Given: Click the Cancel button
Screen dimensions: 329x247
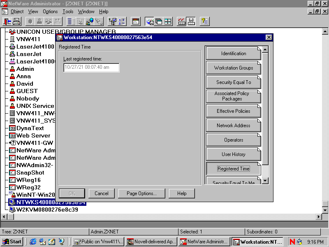Looking at the screenshot, I should coord(102,193).
